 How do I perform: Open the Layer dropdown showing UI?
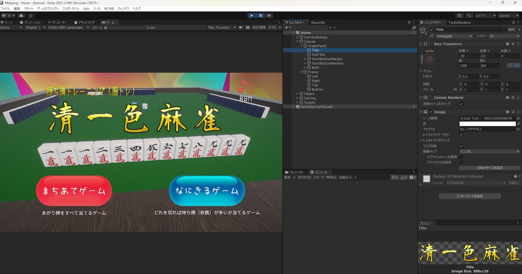point(504,36)
